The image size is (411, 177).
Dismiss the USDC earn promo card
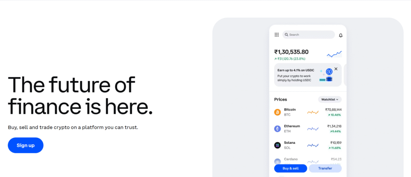[336, 69]
